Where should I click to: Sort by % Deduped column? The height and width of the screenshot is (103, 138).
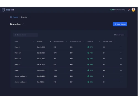coord(99,41)
